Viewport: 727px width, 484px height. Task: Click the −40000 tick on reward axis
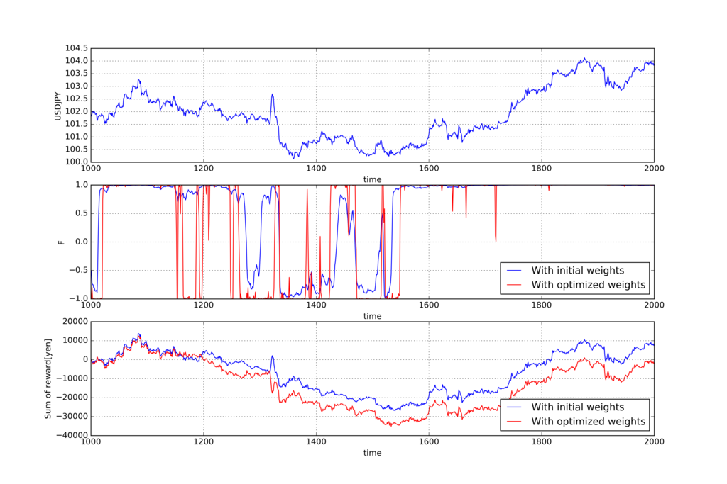pyautogui.click(x=72, y=435)
